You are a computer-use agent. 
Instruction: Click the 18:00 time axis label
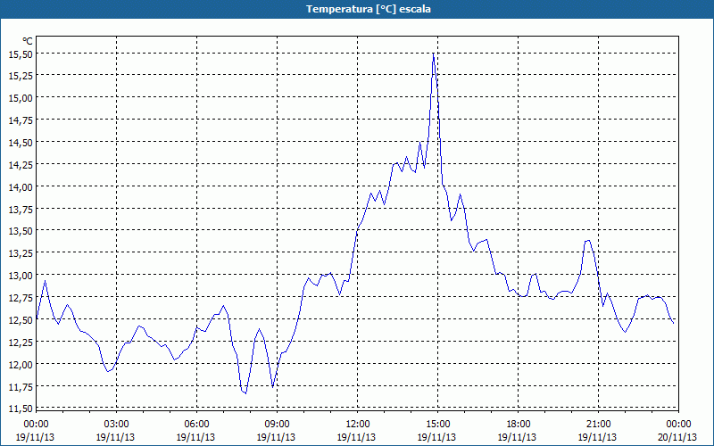click(x=519, y=425)
